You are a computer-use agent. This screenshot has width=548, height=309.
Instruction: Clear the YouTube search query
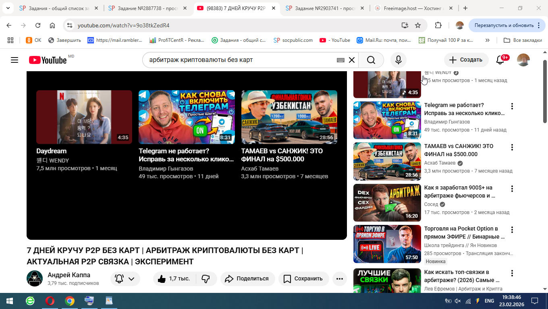click(x=352, y=60)
